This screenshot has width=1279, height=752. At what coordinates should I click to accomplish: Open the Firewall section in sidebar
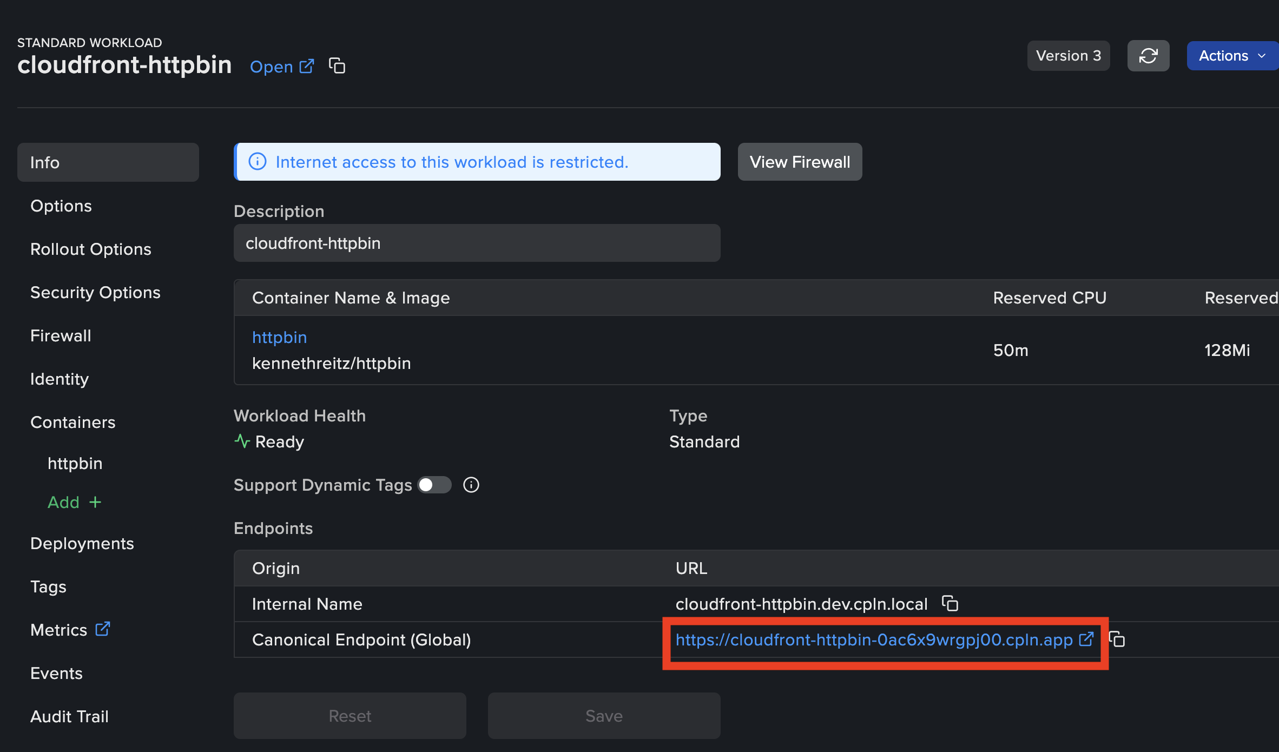(x=61, y=336)
